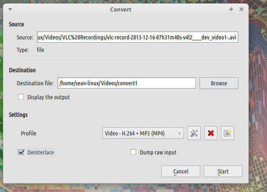Click the Destination file text field

127,83
